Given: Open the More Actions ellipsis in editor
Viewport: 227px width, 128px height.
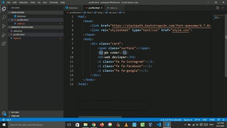Looking at the screenshot, I should coord(223,8).
